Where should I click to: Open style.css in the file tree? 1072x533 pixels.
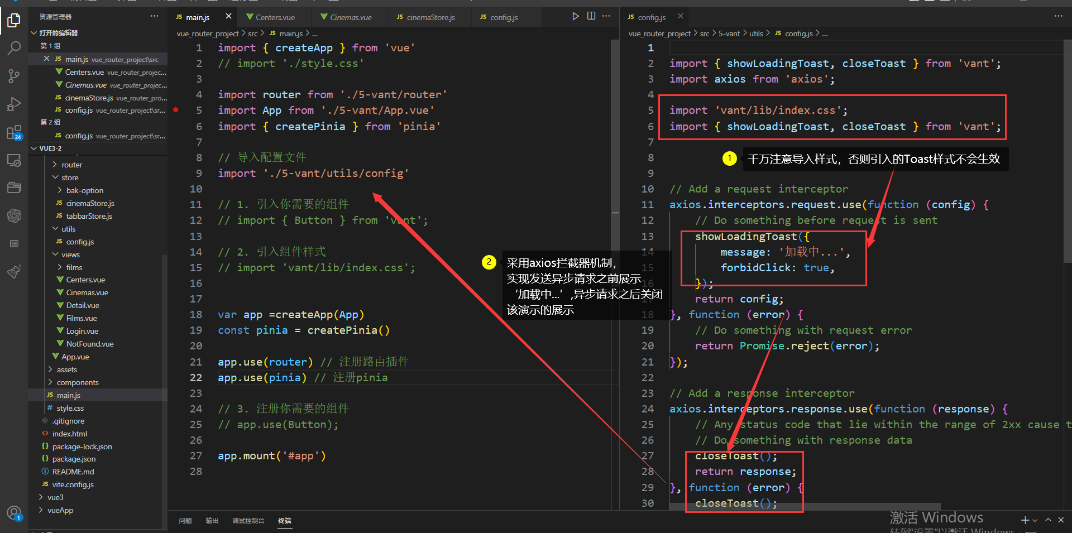tap(70, 408)
